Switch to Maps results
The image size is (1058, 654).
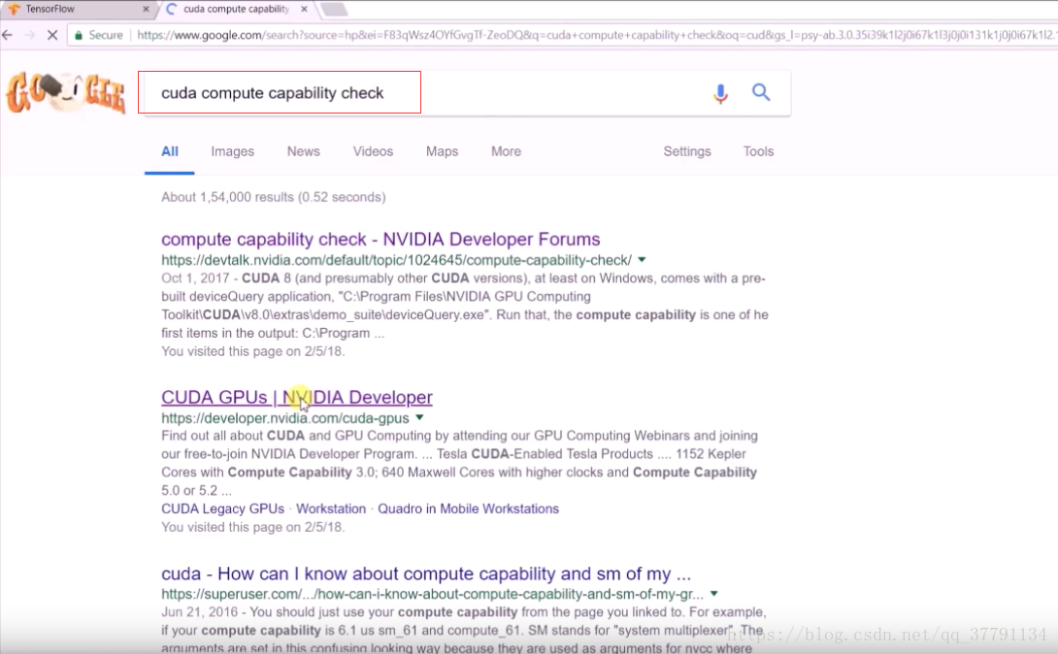[442, 151]
